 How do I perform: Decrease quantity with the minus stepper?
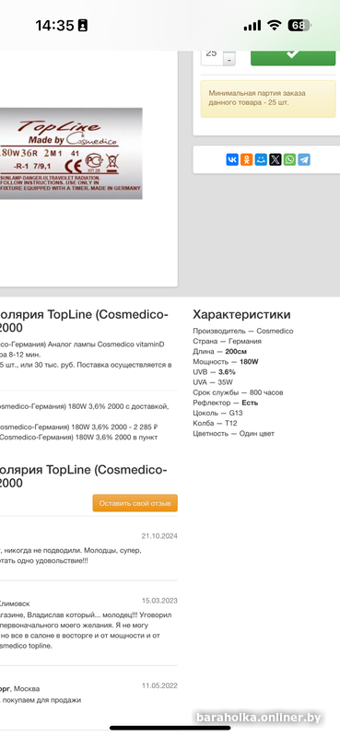pyautogui.click(x=229, y=60)
